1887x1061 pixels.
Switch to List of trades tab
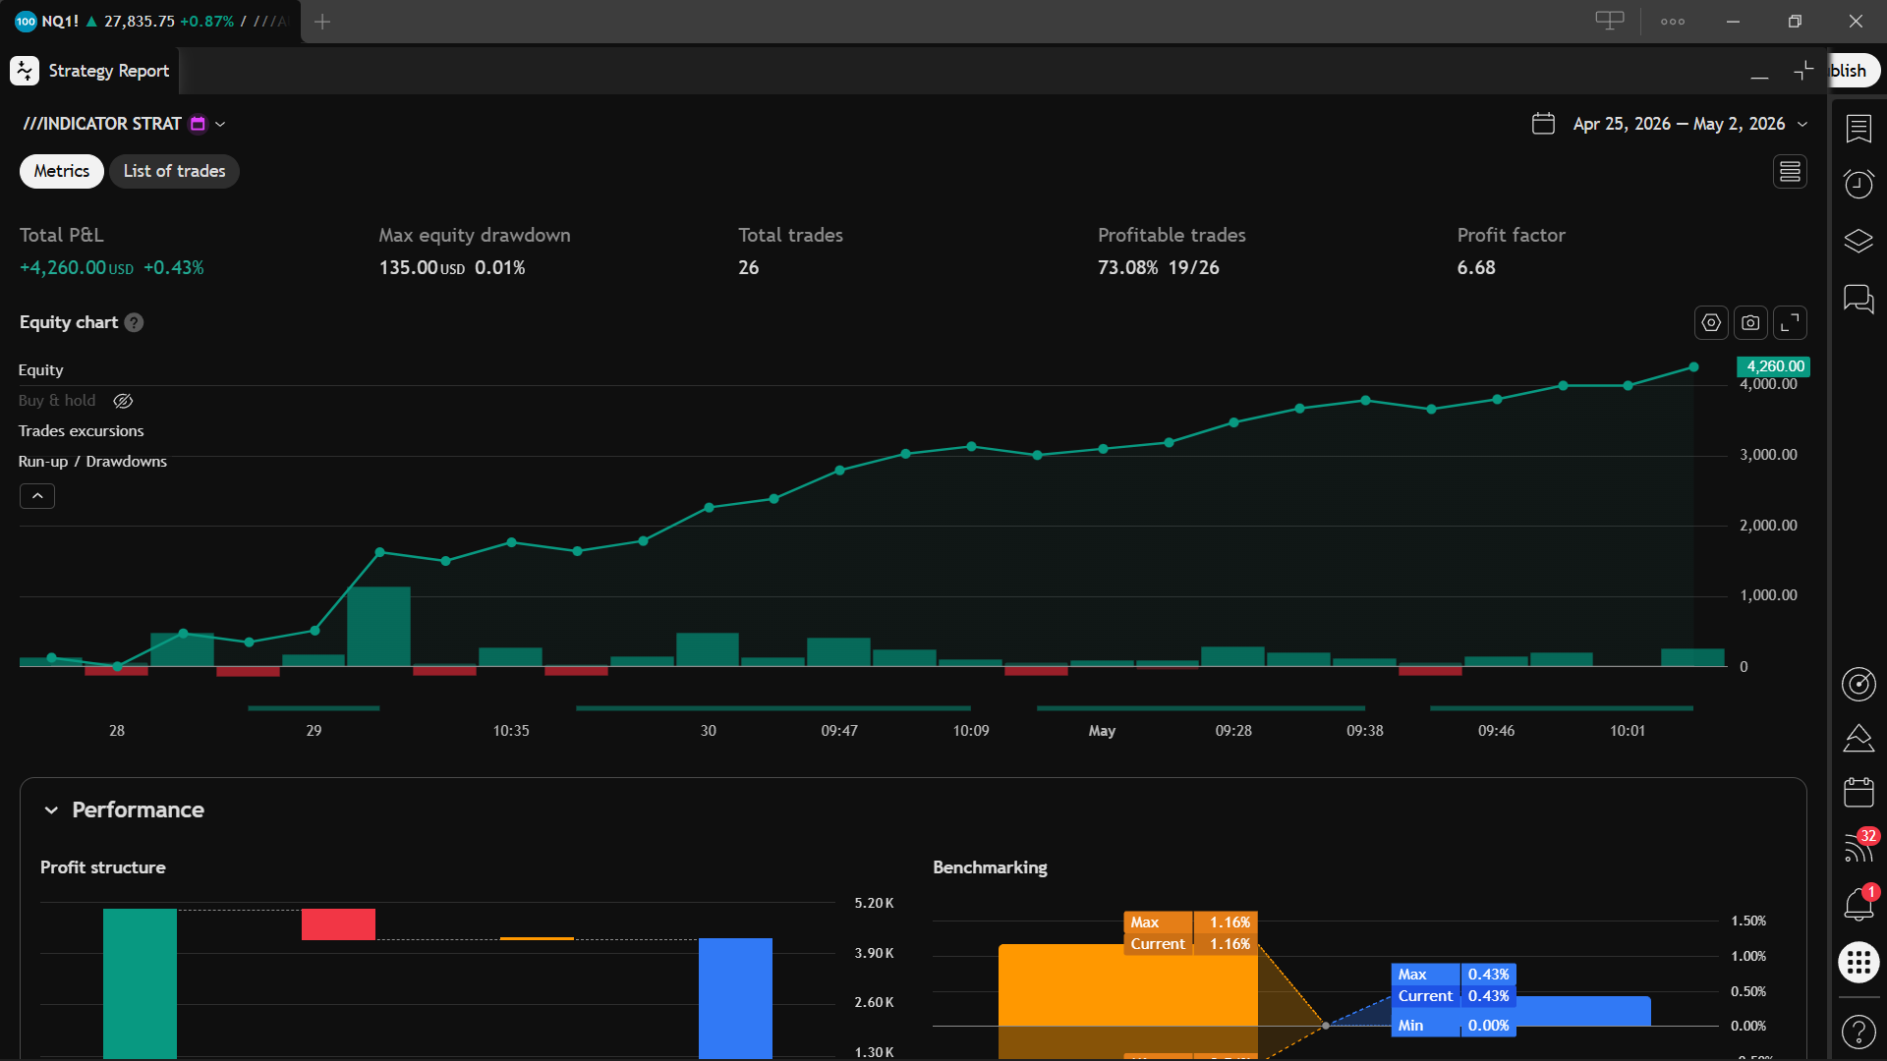(174, 171)
